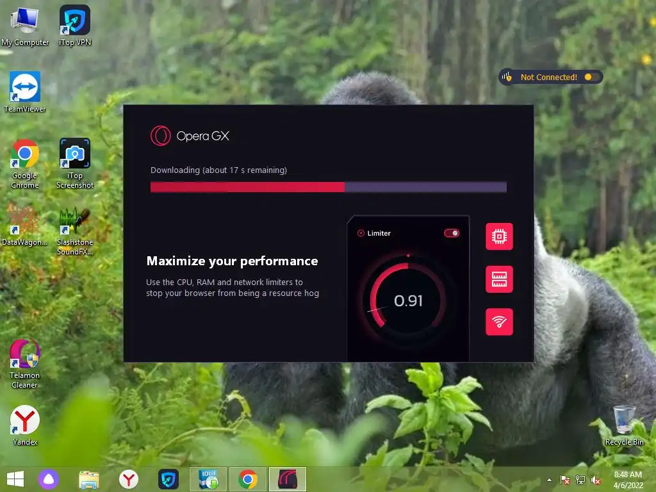
Task: Open the Telamon Cleaner desktop shortcut
Action: click(x=25, y=363)
